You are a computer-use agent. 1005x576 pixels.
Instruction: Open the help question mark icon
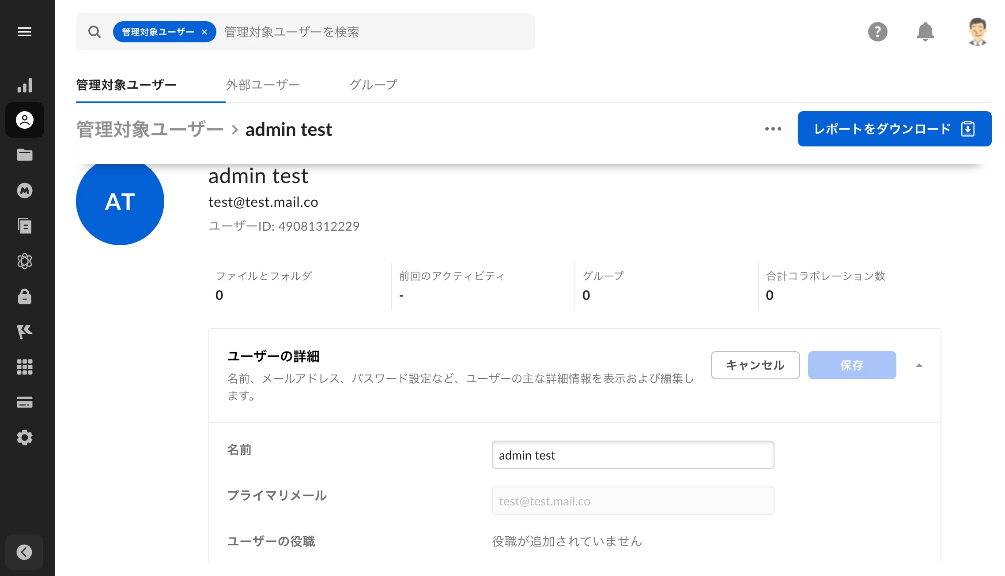point(877,32)
